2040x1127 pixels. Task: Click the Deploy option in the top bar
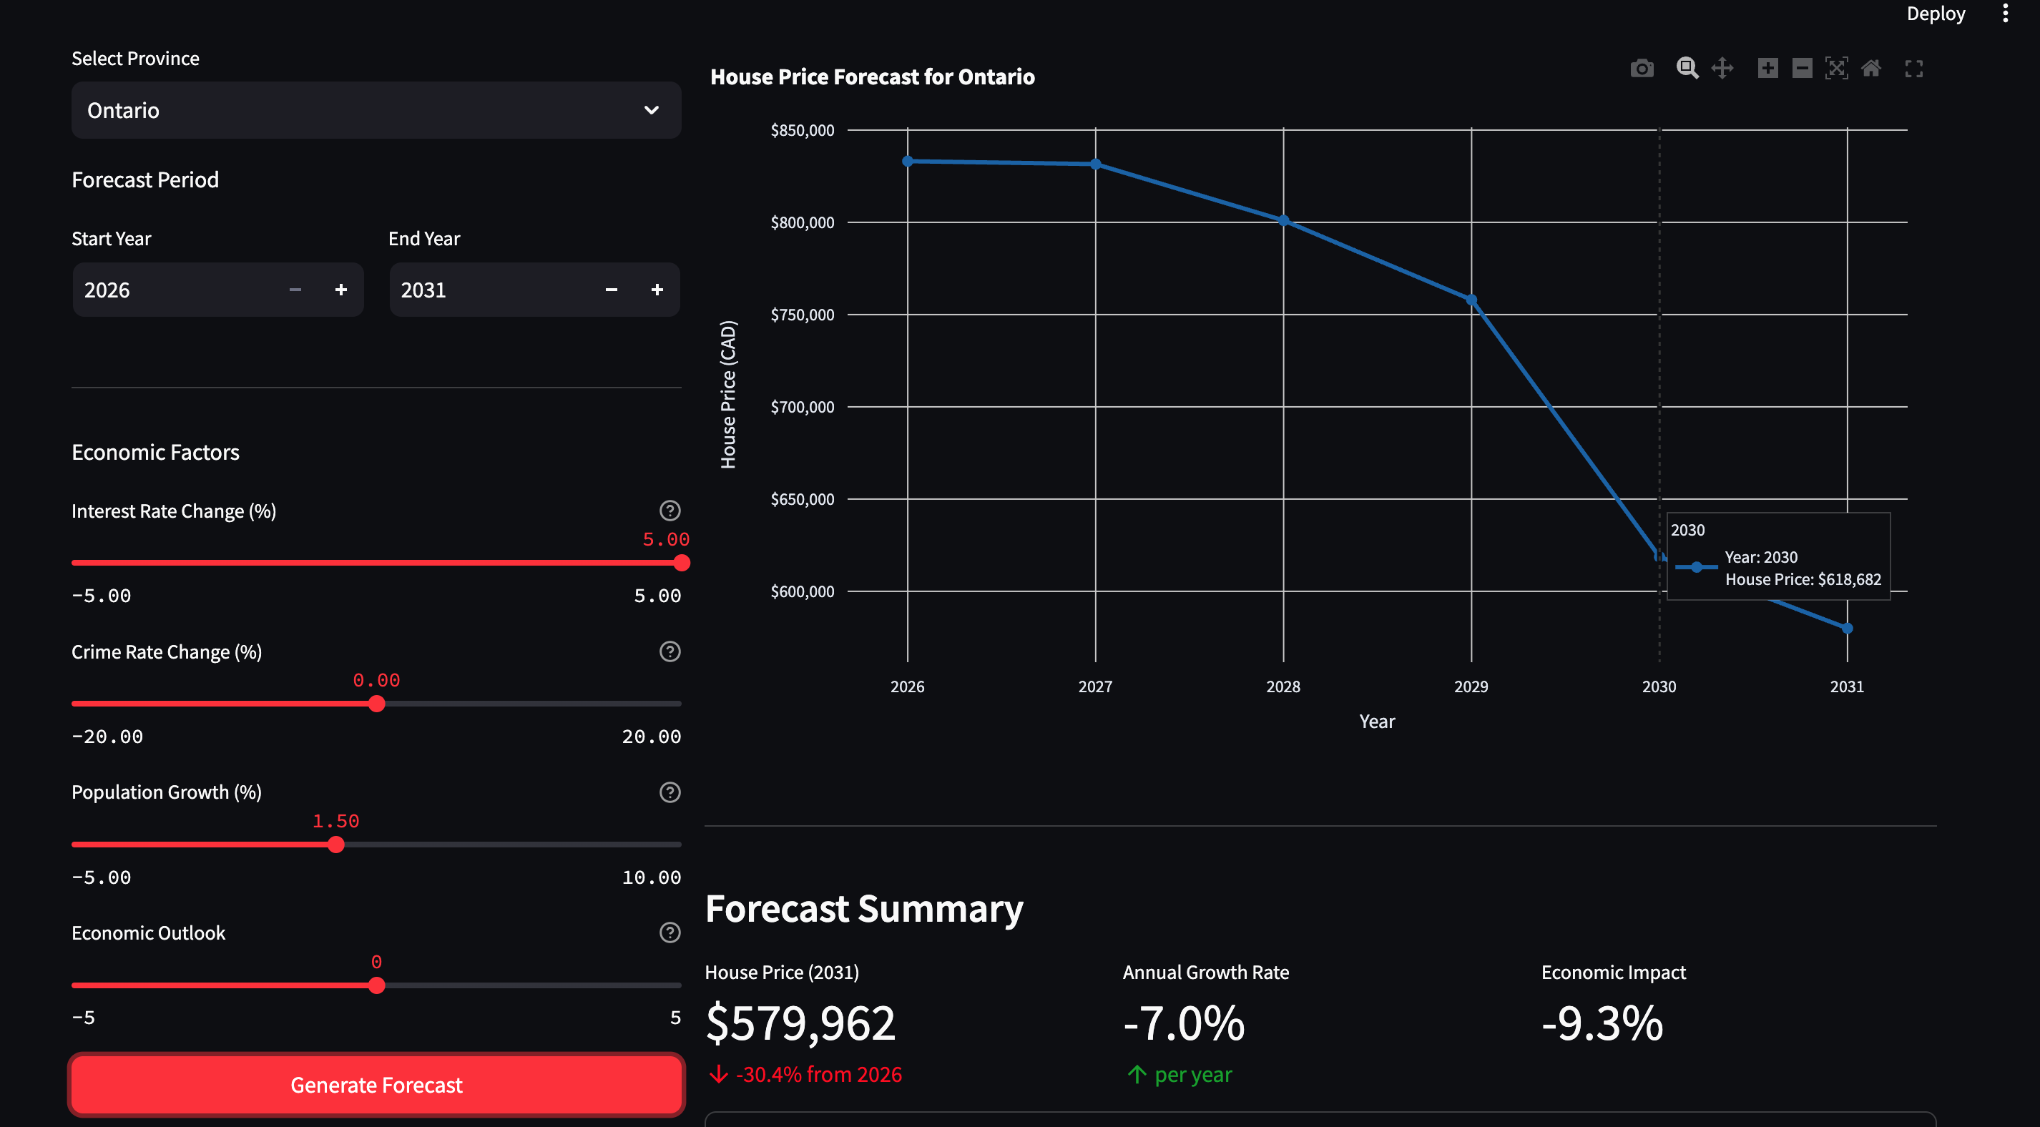click(1936, 13)
